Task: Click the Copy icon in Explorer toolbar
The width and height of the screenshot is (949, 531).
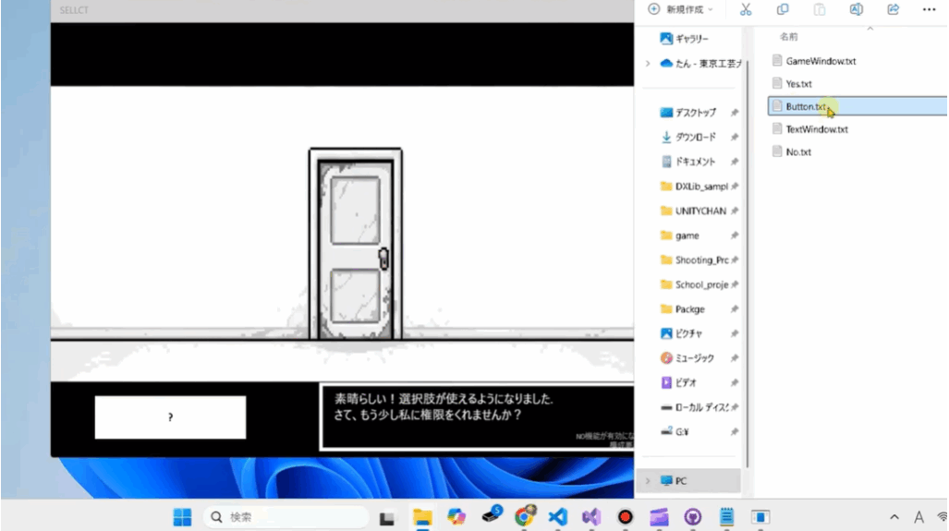Action: (x=783, y=9)
